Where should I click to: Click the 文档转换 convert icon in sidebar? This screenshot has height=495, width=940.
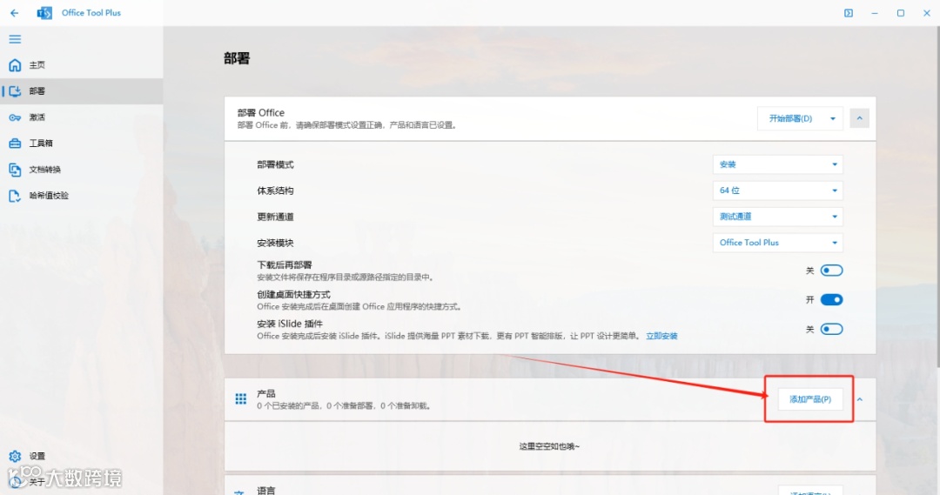[x=15, y=170]
